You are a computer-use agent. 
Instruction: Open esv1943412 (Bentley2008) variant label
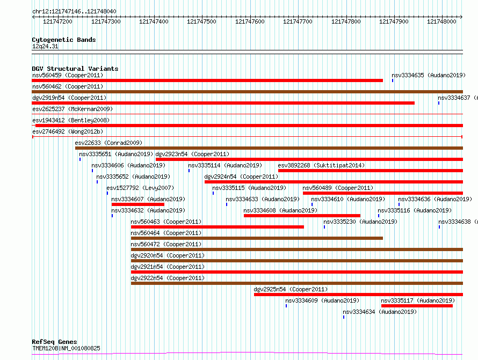point(71,120)
